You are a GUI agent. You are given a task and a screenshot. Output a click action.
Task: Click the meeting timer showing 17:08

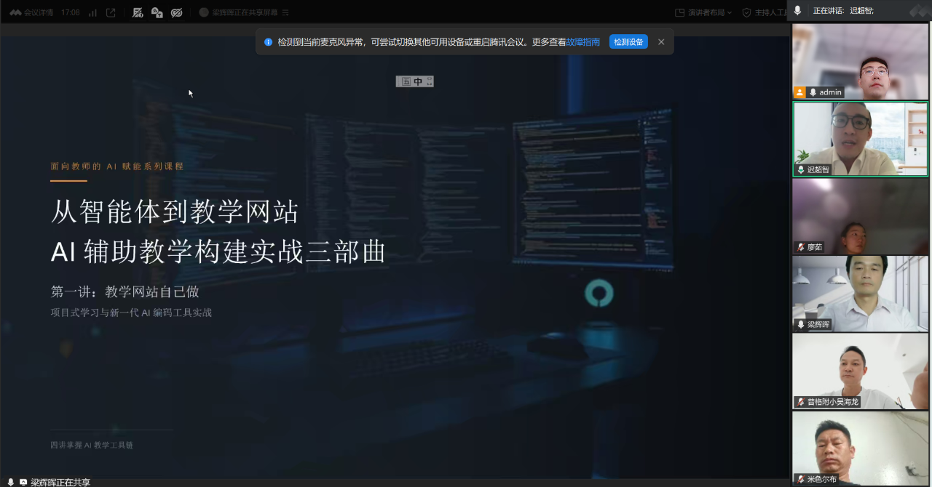click(x=71, y=12)
